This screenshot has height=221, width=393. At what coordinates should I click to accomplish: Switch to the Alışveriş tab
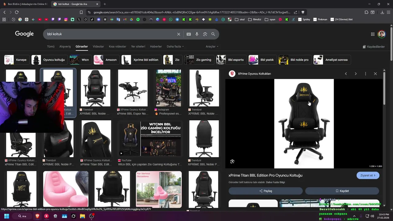pos(65,46)
